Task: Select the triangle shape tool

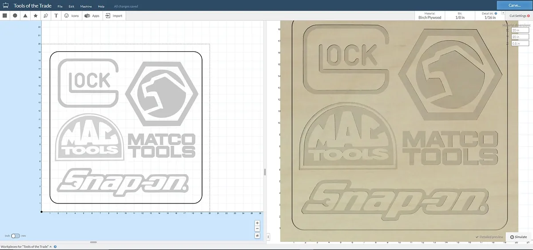Action: tap(25, 16)
